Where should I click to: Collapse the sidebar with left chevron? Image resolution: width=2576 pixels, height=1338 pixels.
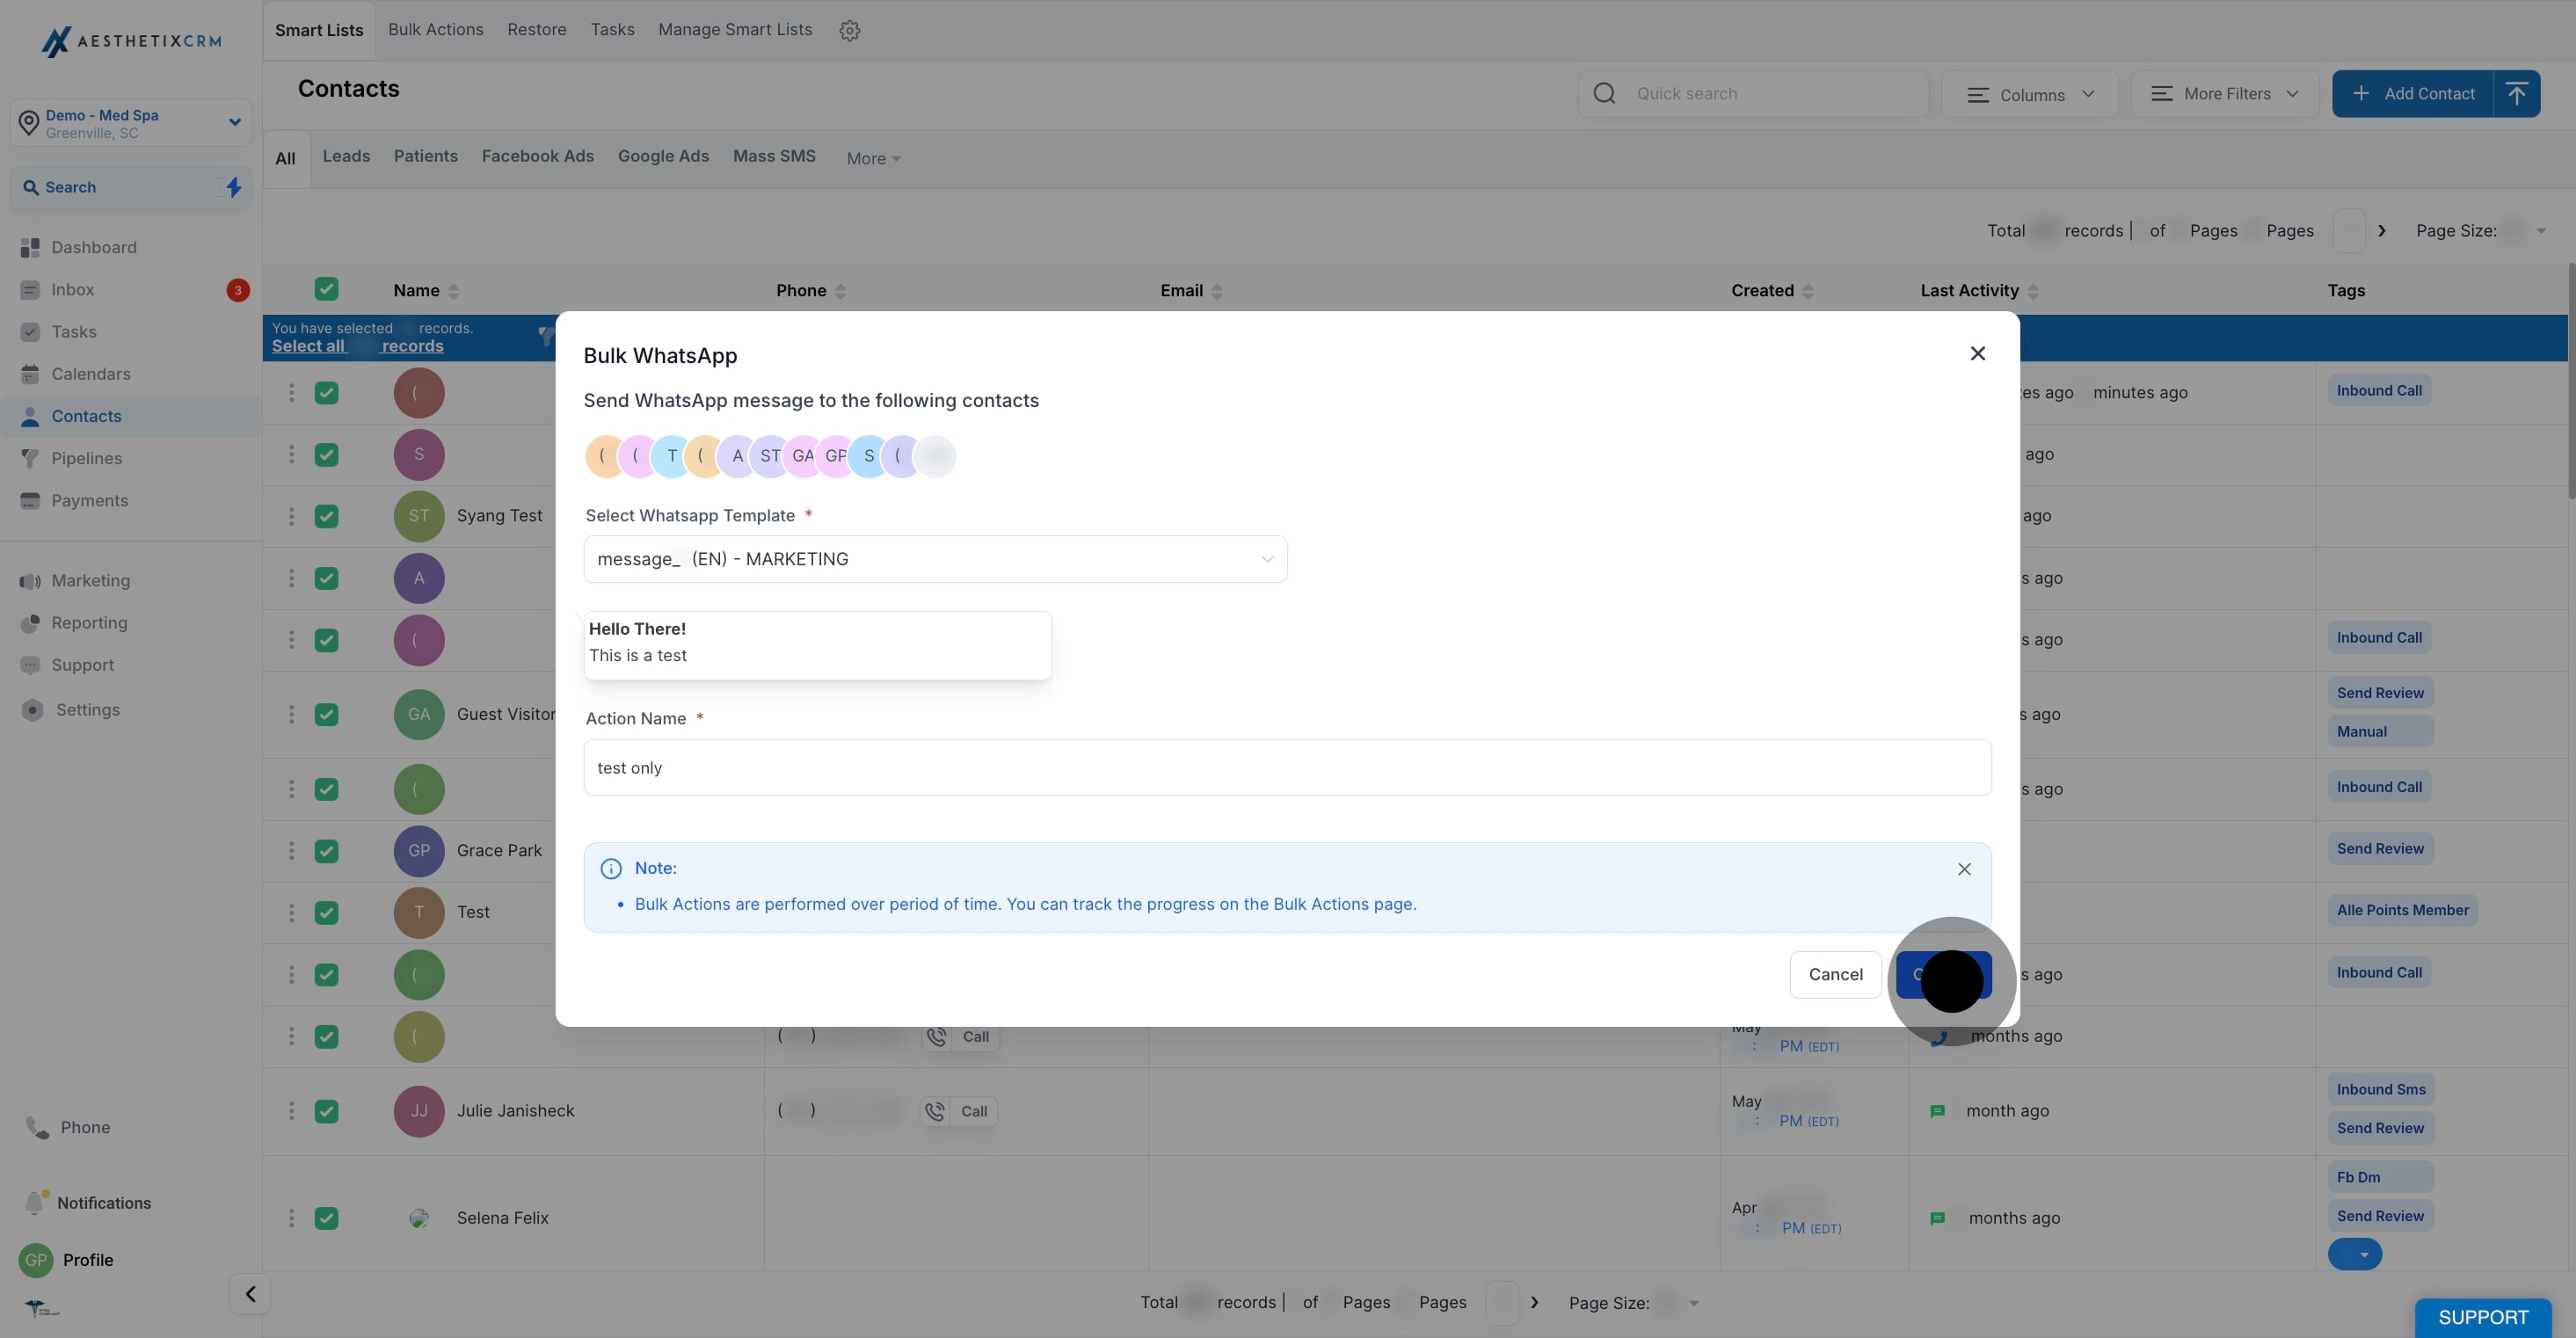click(x=250, y=1294)
